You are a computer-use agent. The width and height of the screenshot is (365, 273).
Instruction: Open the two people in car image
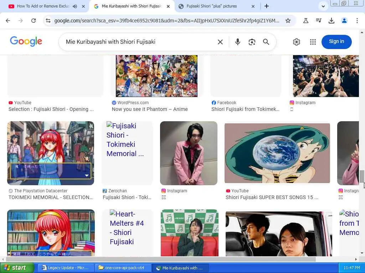pyautogui.click(x=279, y=234)
